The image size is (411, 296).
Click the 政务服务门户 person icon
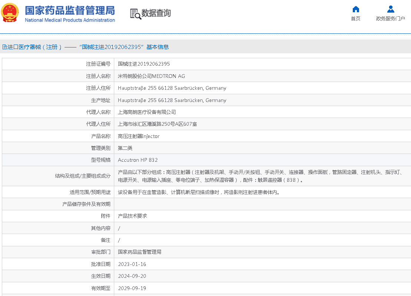pyautogui.click(x=390, y=9)
